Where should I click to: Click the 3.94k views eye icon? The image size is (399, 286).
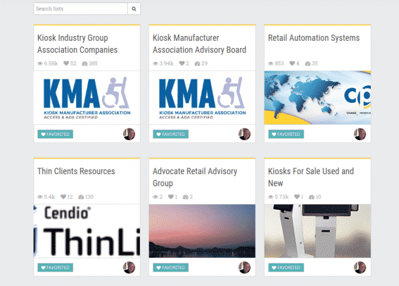(155, 64)
